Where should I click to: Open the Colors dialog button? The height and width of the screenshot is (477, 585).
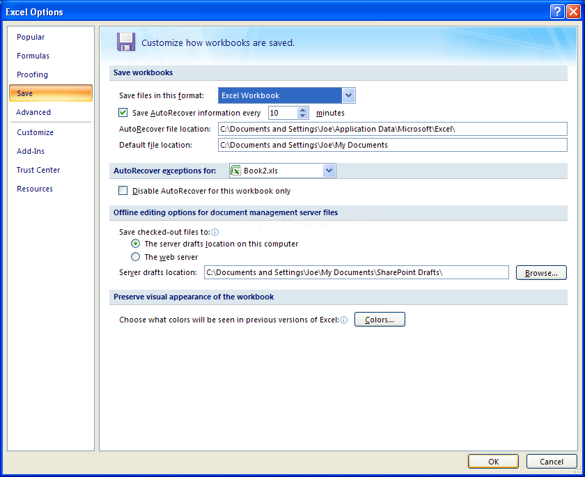tap(380, 320)
